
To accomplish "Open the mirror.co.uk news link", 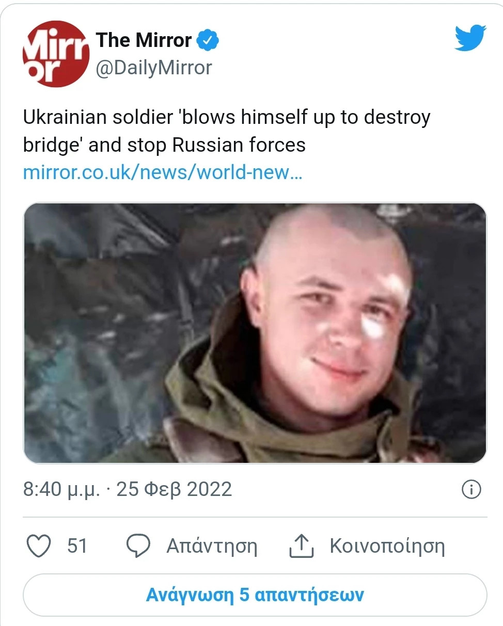I will [x=163, y=172].
